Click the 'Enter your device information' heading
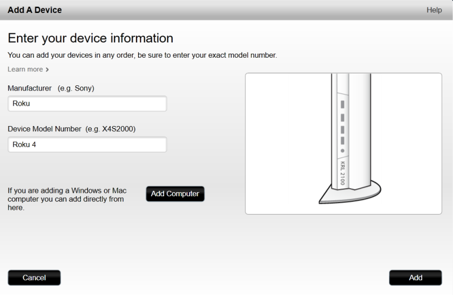 pos(91,38)
